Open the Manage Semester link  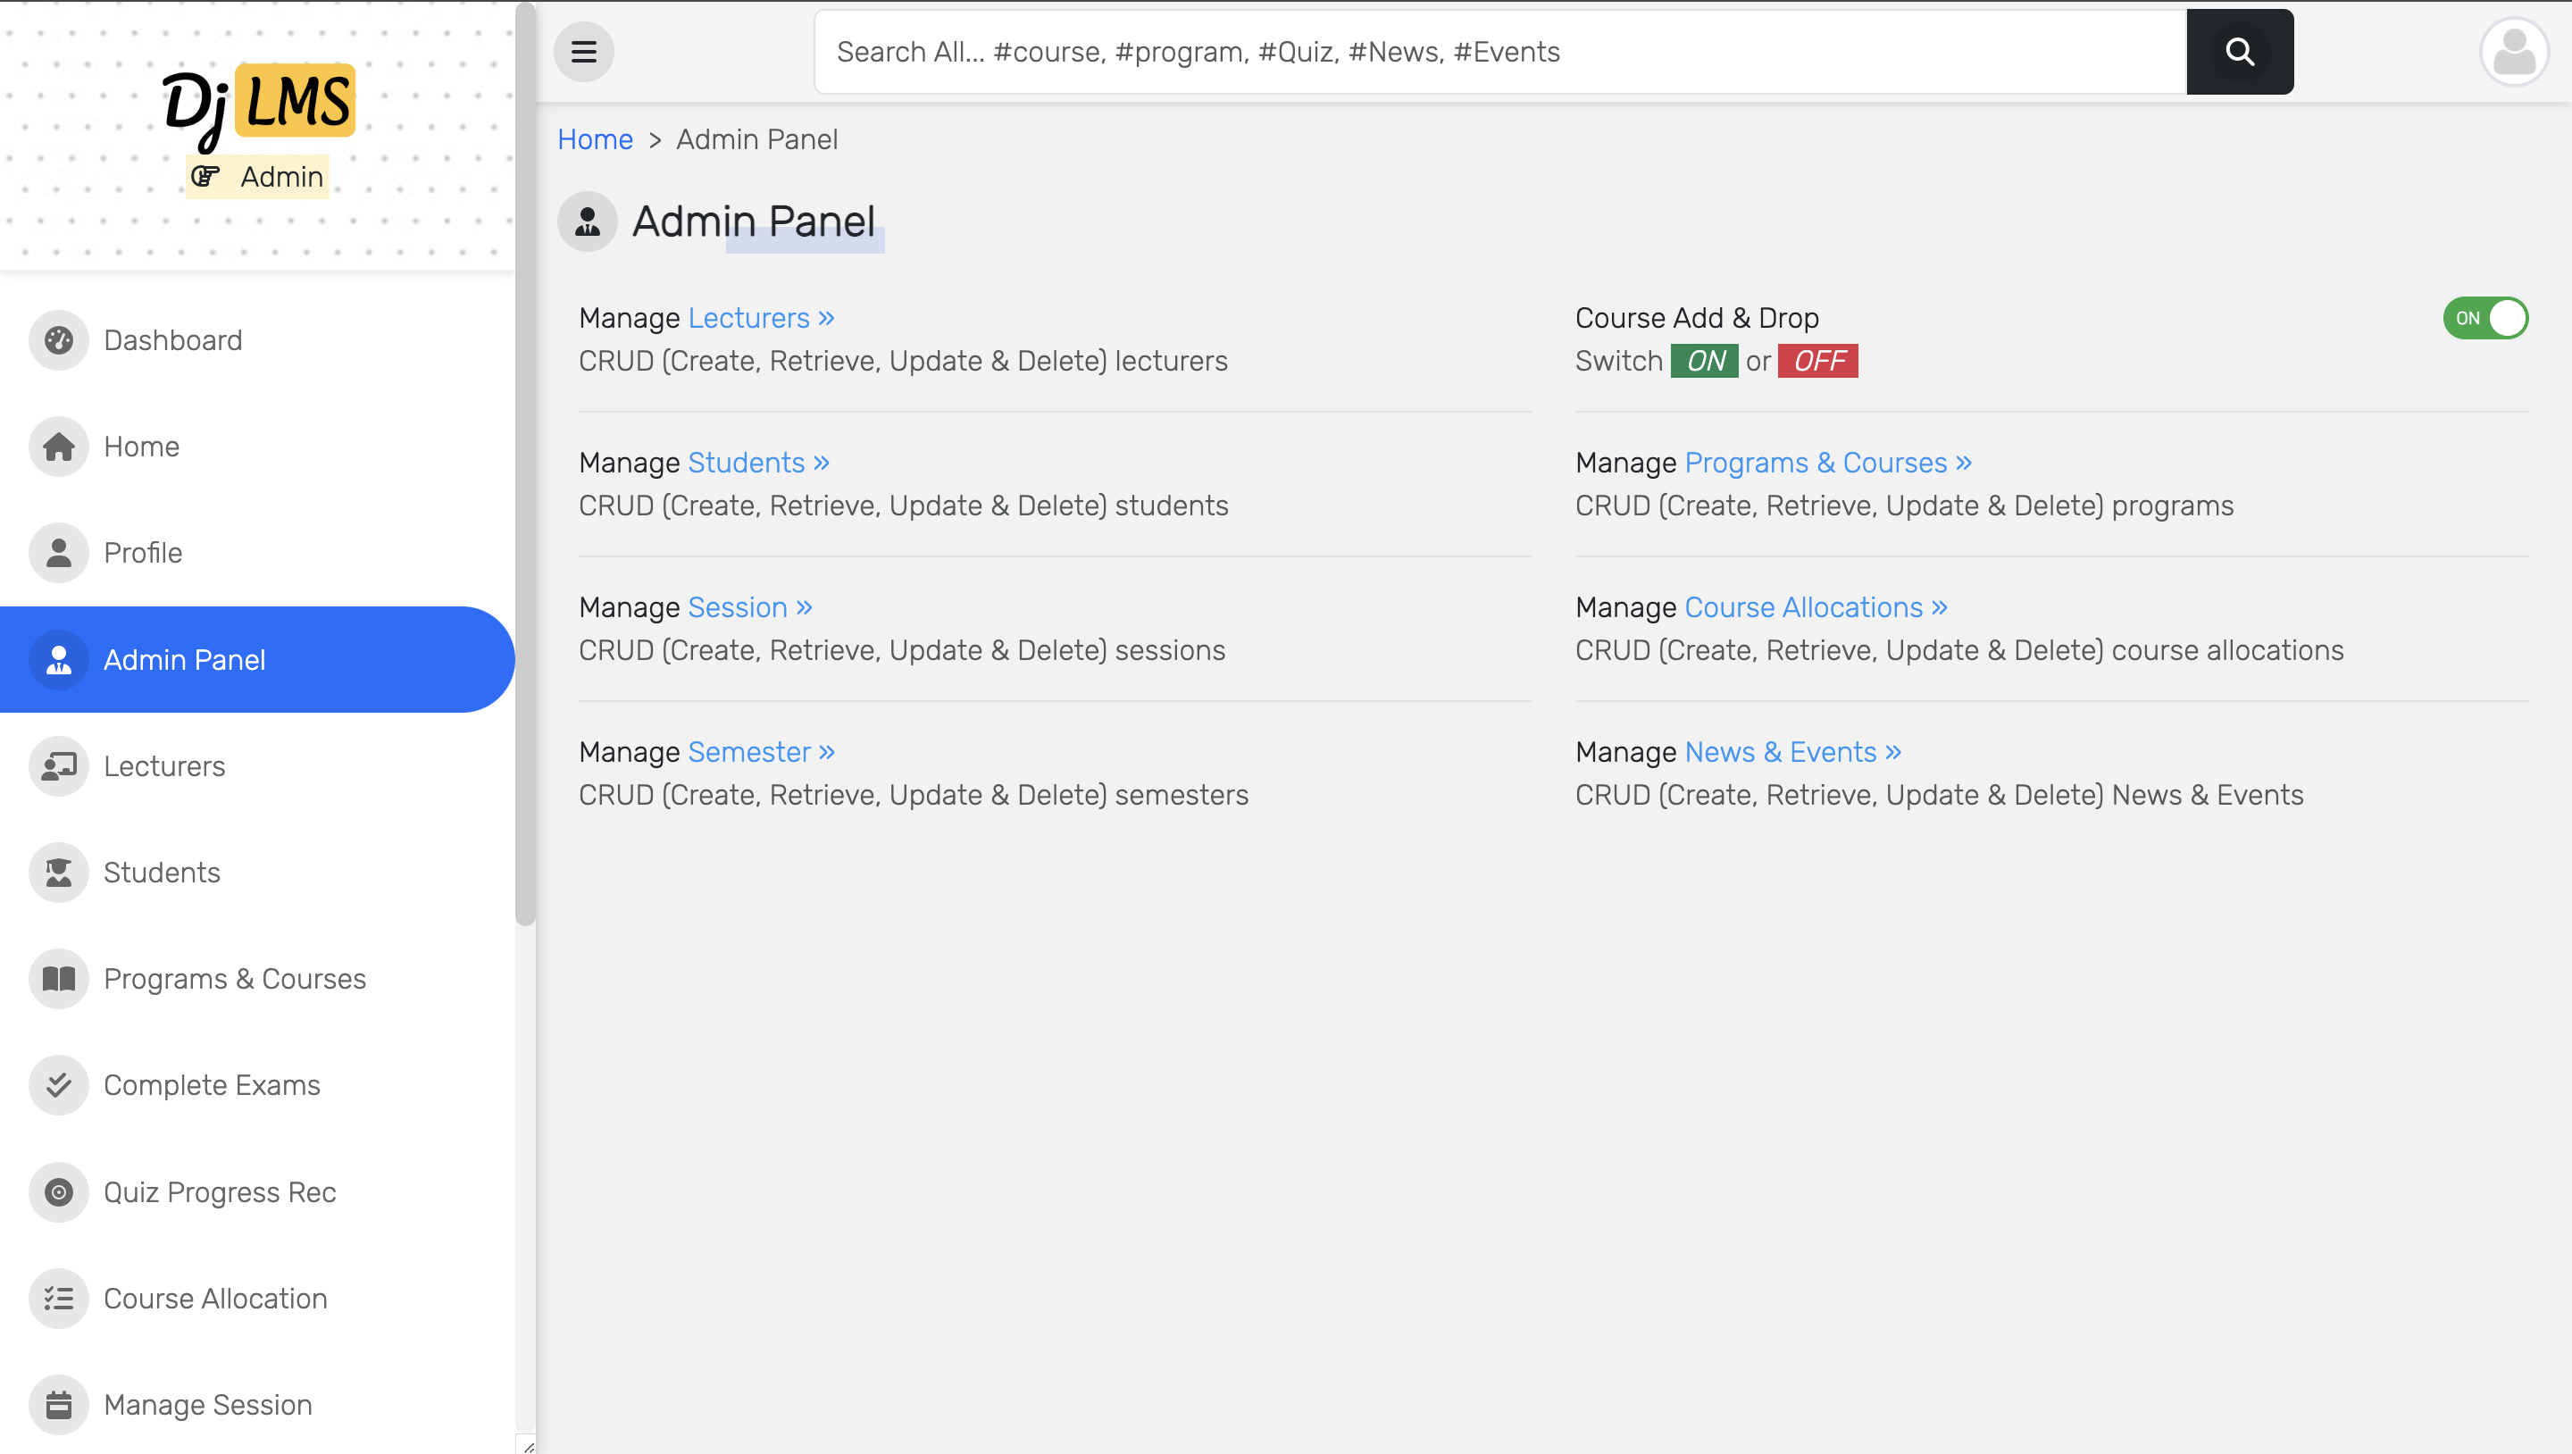pos(761,752)
